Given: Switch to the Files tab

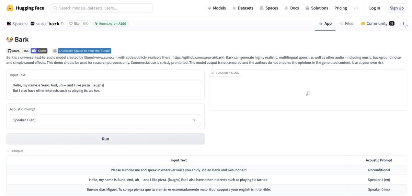Looking at the screenshot, I should click(346, 24).
